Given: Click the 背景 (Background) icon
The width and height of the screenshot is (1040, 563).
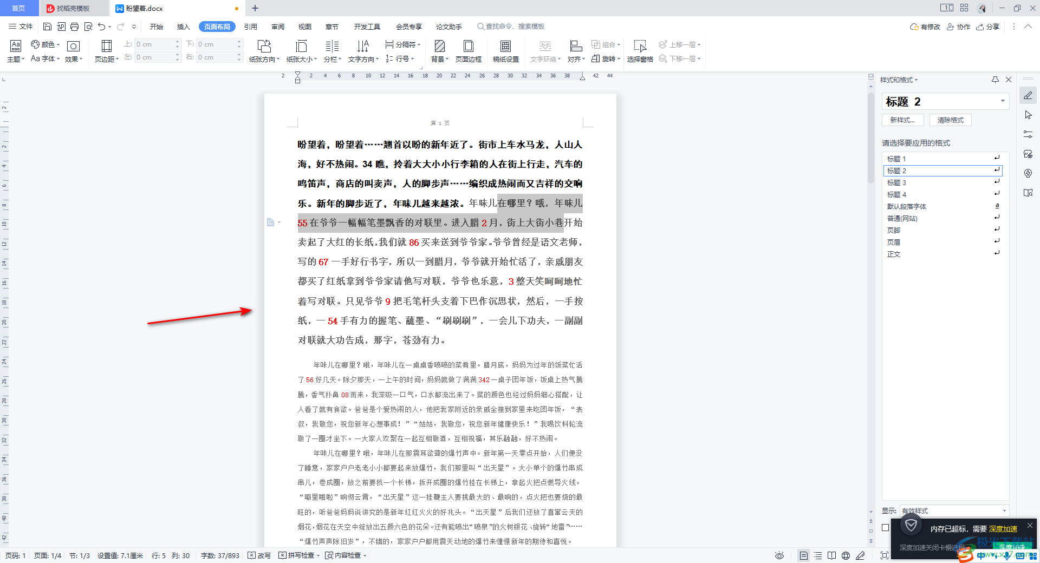Looking at the screenshot, I should [440, 46].
